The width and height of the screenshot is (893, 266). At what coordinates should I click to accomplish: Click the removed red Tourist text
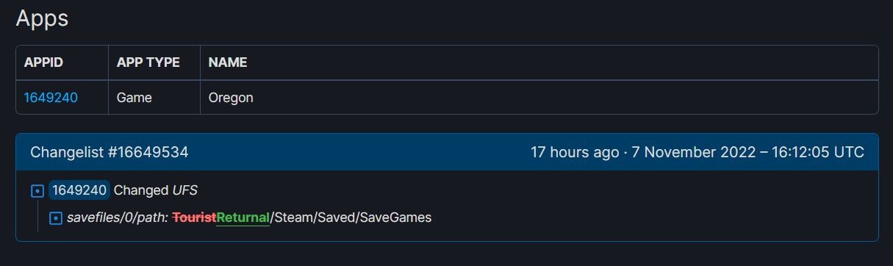[194, 218]
